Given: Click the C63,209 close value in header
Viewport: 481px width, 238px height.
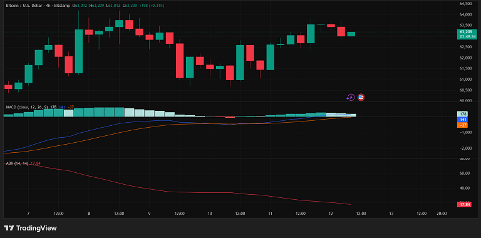Looking at the screenshot, I should click(130, 6).
